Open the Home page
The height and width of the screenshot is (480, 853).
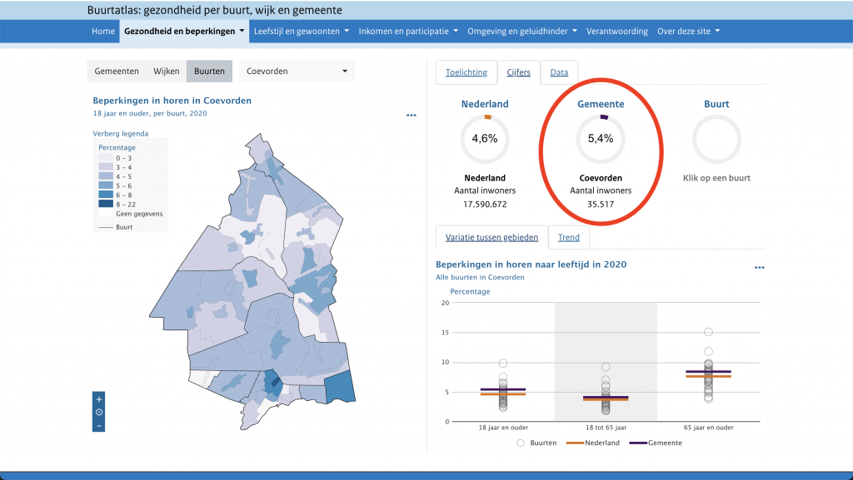point(103,31)
